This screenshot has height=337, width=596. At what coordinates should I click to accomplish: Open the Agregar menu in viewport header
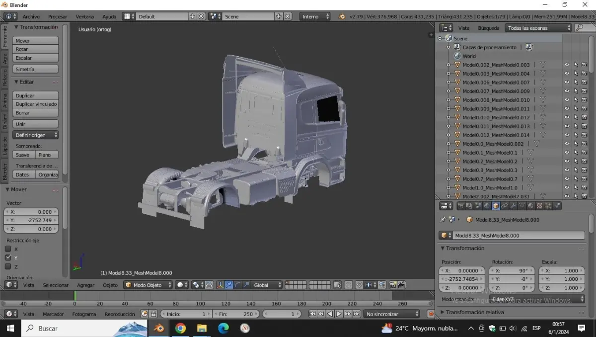coord(85,285)
